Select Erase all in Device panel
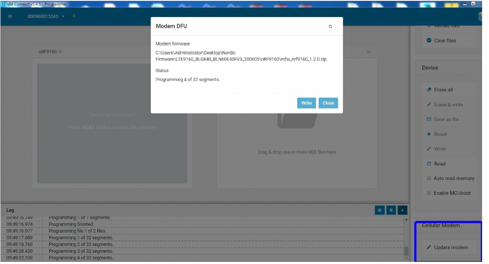Image resolution: width=489 pixels, height=264 pixels. (x=443, y=90)
